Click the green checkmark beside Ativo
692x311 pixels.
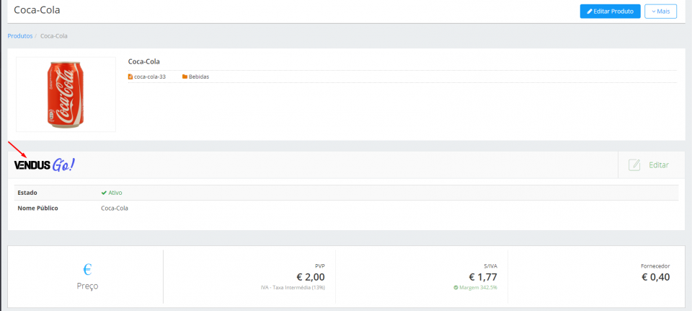pos(104,193)
